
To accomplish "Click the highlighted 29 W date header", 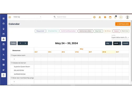I will (109, 52).
